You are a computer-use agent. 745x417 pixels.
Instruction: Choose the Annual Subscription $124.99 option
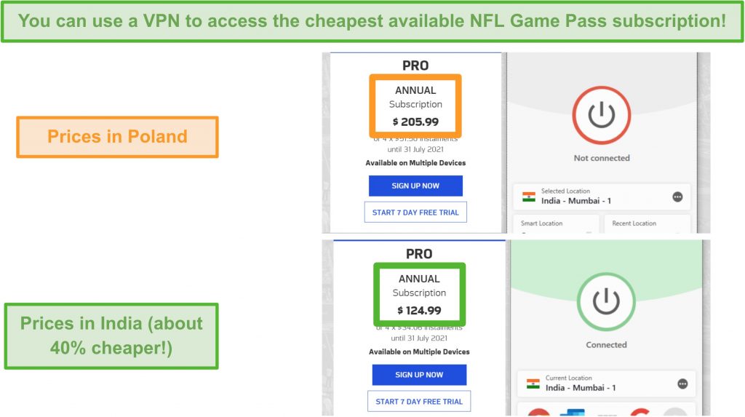[419, 294]
